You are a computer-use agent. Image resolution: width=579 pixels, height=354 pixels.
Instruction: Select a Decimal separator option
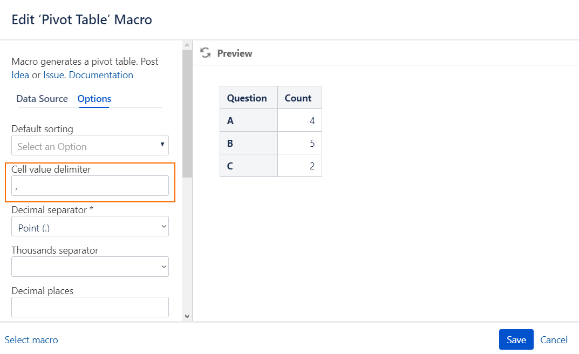coord(90,226)
